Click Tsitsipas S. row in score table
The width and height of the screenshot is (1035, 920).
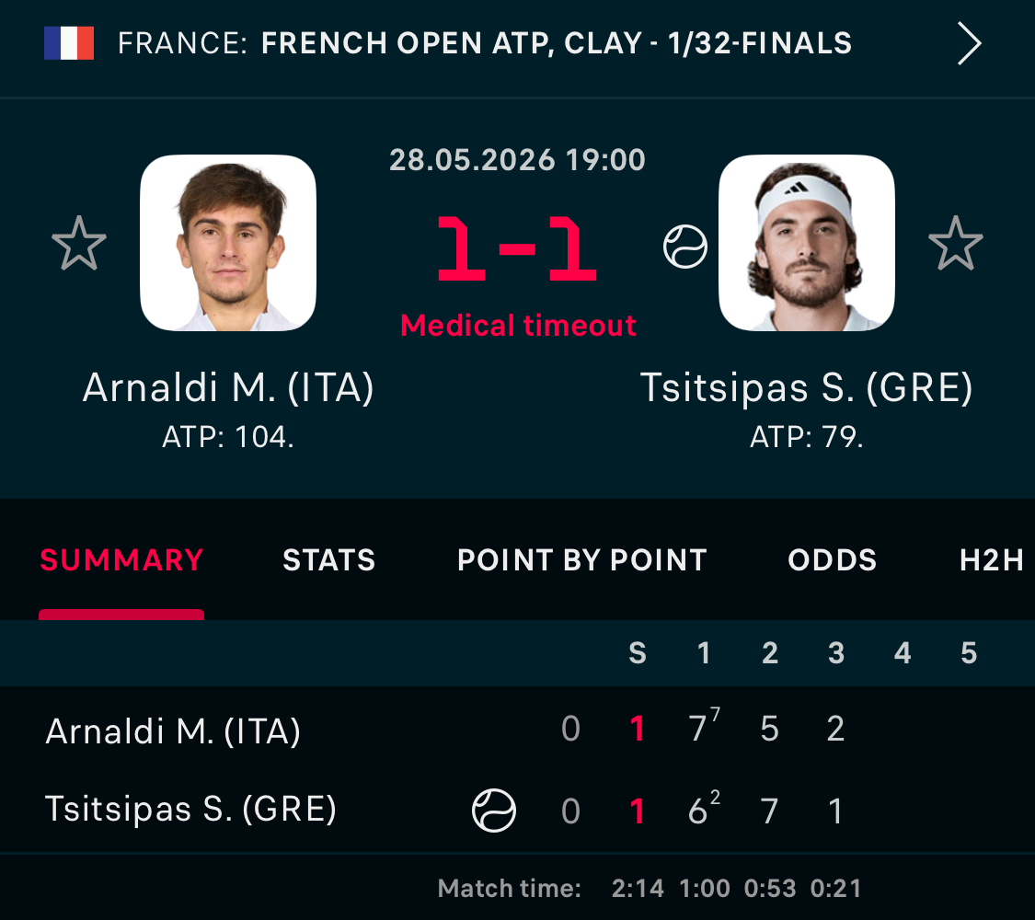[x=517, y=811]
